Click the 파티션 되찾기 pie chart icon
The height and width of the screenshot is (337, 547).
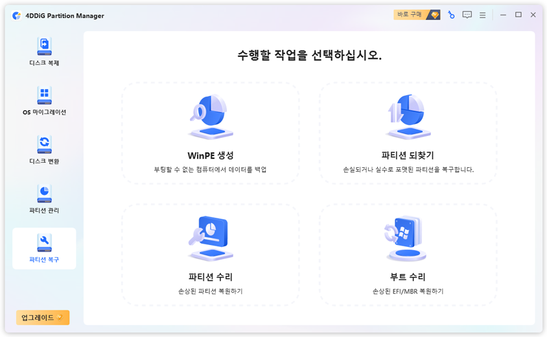[408, 117]
